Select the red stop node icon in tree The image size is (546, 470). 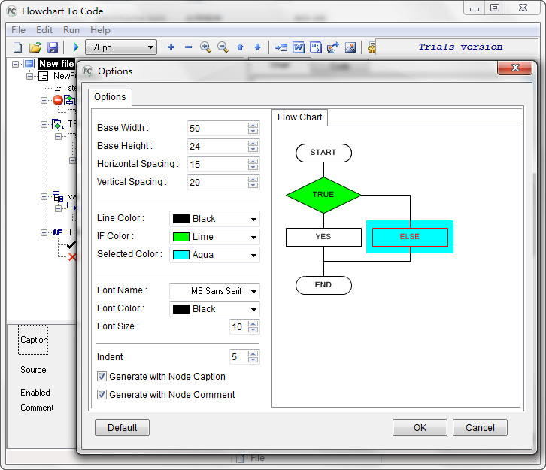58,100
